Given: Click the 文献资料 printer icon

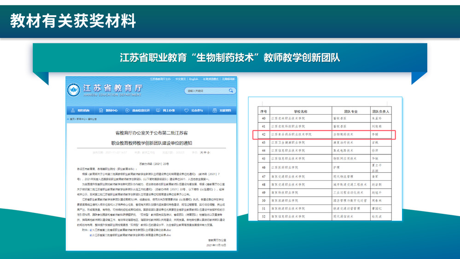Looking at the screenshot, I should click(215, 111).
